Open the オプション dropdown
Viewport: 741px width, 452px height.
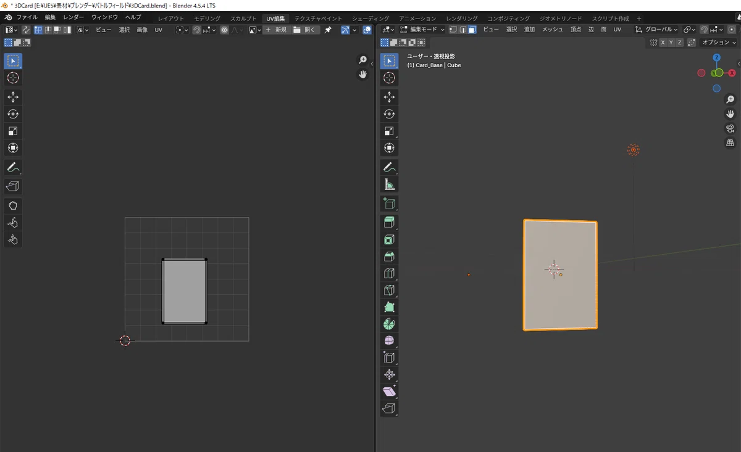(719, 43)
